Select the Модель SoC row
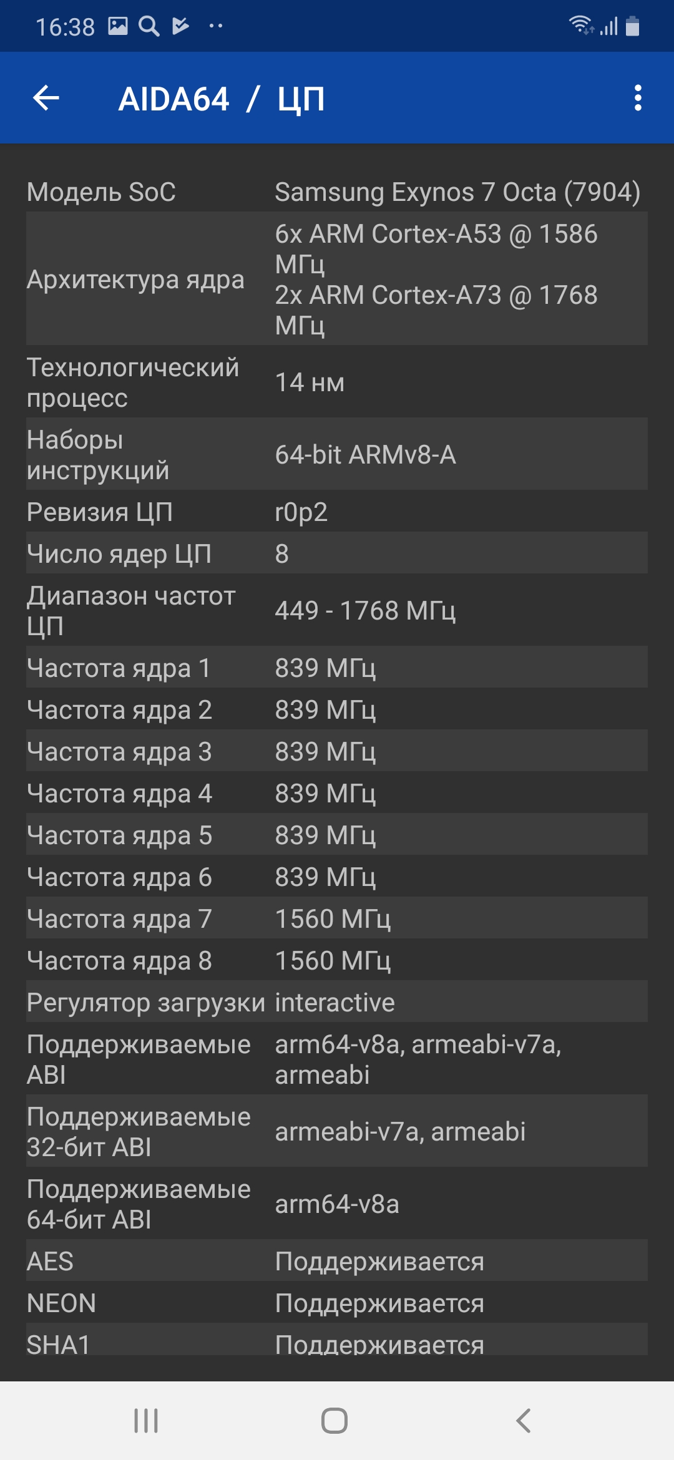 point(337,192)
